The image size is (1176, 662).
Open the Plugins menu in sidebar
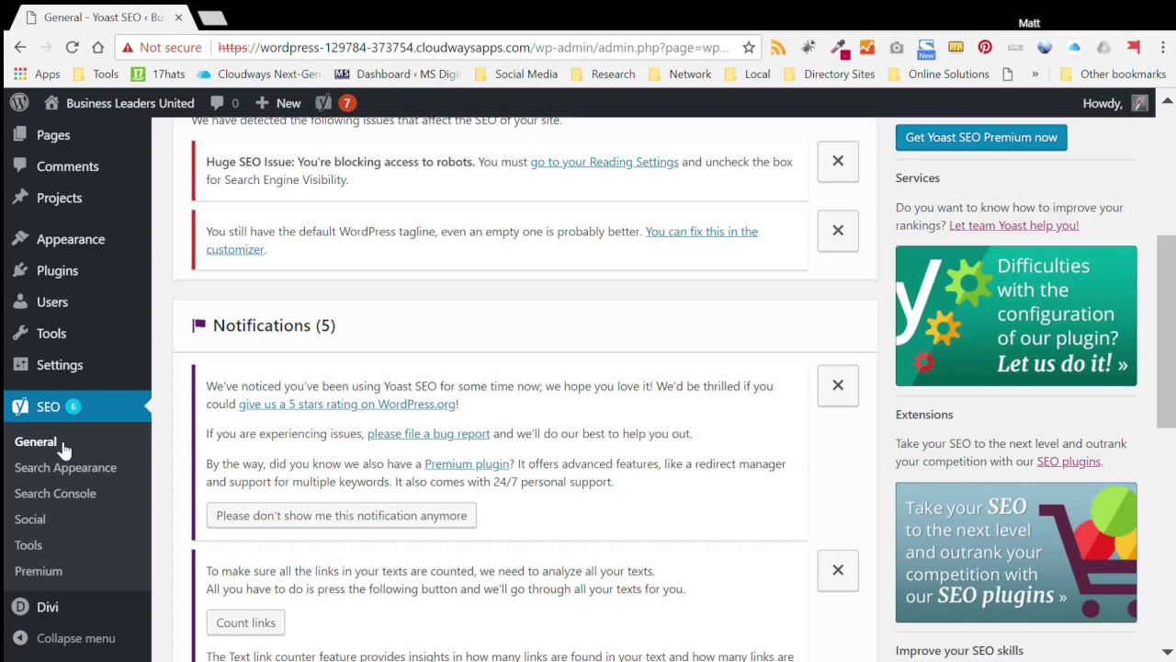point(57,270)
